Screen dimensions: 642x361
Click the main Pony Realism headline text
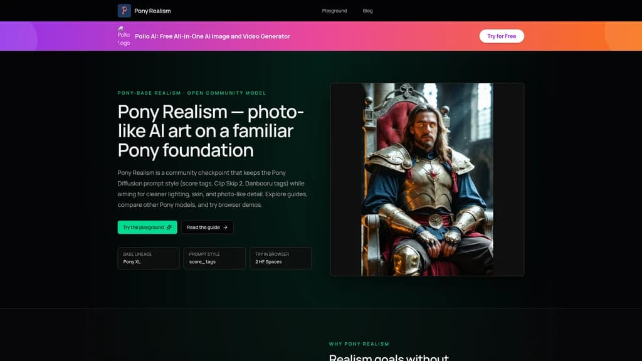pyautogui.click(x=211, y=130)
